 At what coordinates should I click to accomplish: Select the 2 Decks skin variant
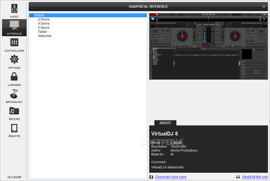[44, 19]
